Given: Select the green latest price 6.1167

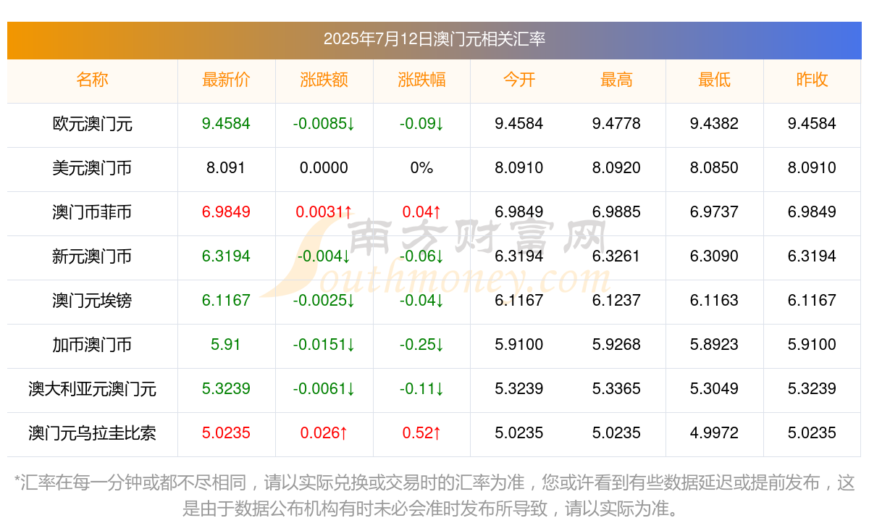Looking at the screenshot, I should [226, 301].
